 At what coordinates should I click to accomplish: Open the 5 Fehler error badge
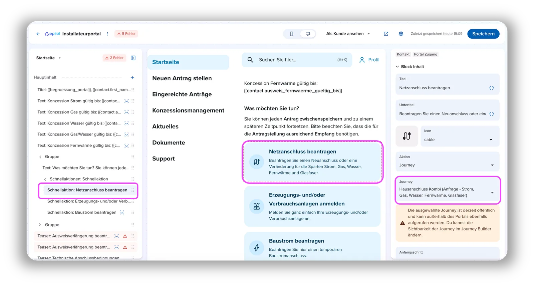(x=126, y=34)
